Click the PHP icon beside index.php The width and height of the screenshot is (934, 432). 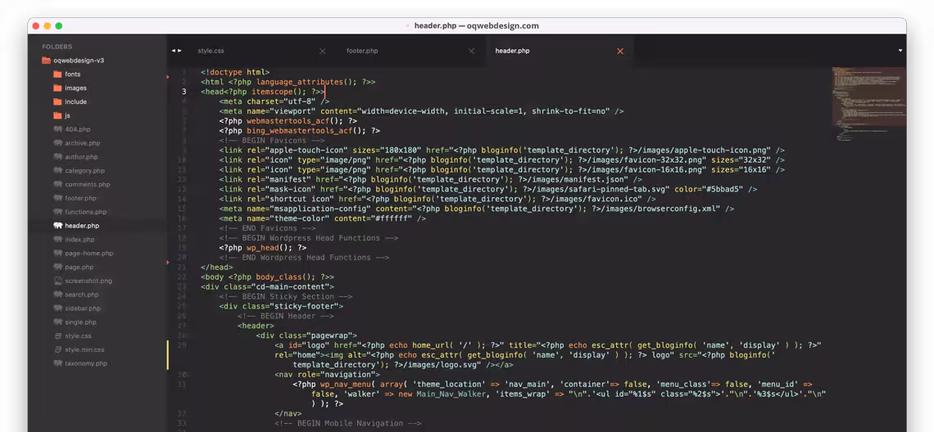[x=58, y=239]
